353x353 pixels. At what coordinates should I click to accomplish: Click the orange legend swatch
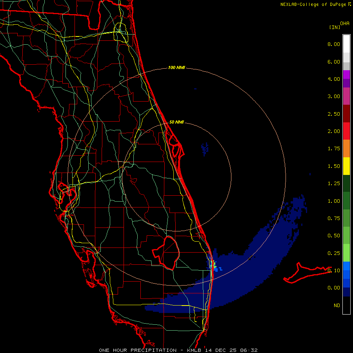pyautogui.click(x=346, y=148)
